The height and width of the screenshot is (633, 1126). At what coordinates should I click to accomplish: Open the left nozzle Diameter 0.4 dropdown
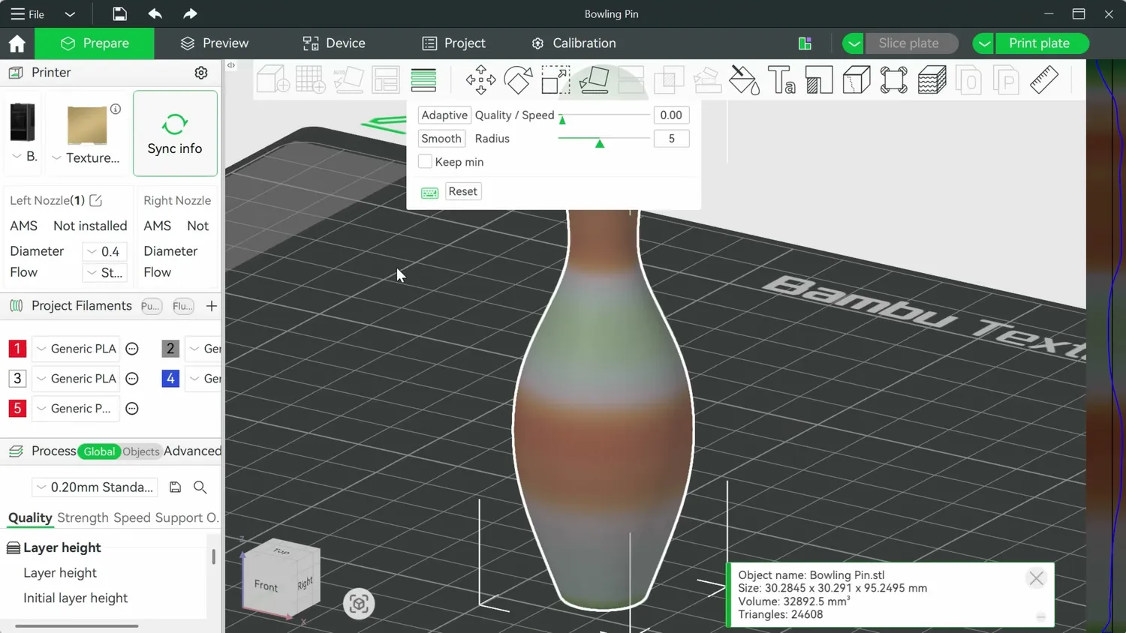104,251
